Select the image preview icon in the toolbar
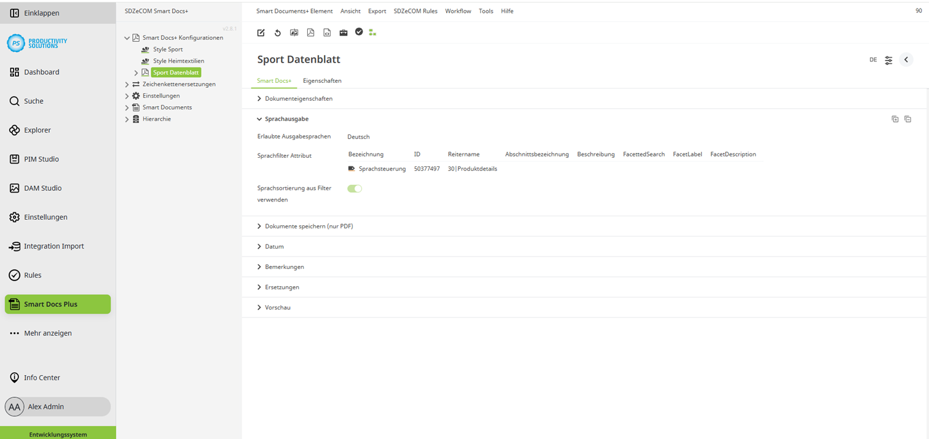 (x=294, y=33)
